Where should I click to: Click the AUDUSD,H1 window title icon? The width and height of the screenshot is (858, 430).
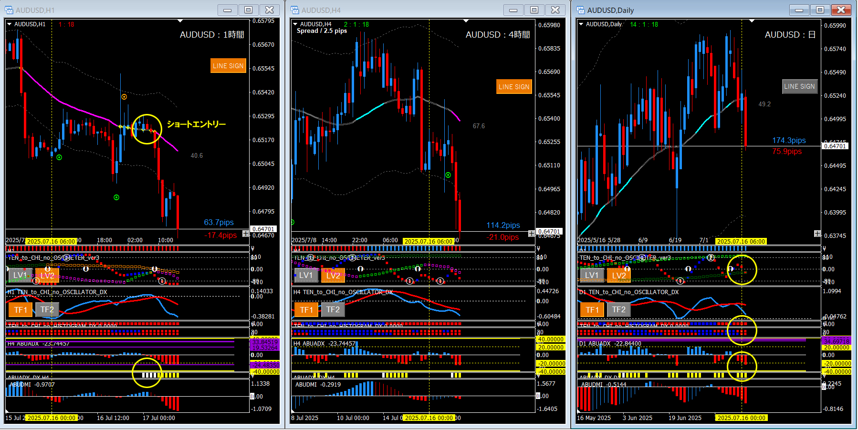[9, 10]
